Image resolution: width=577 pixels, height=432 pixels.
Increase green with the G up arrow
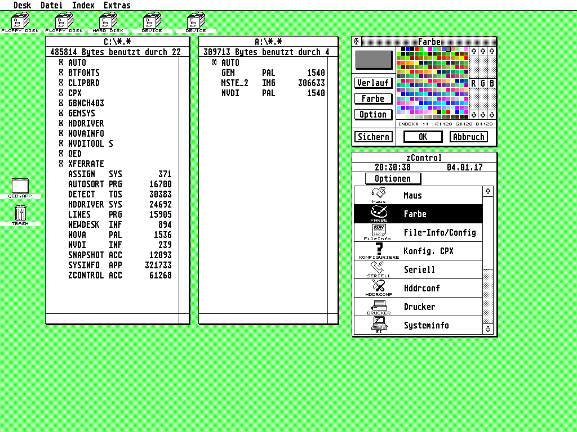pos(483,51)
